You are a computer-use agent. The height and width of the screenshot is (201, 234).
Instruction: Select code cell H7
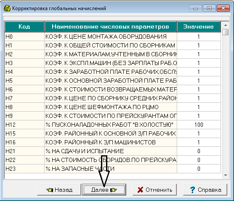pyautogui.click(x=24, y=98)
